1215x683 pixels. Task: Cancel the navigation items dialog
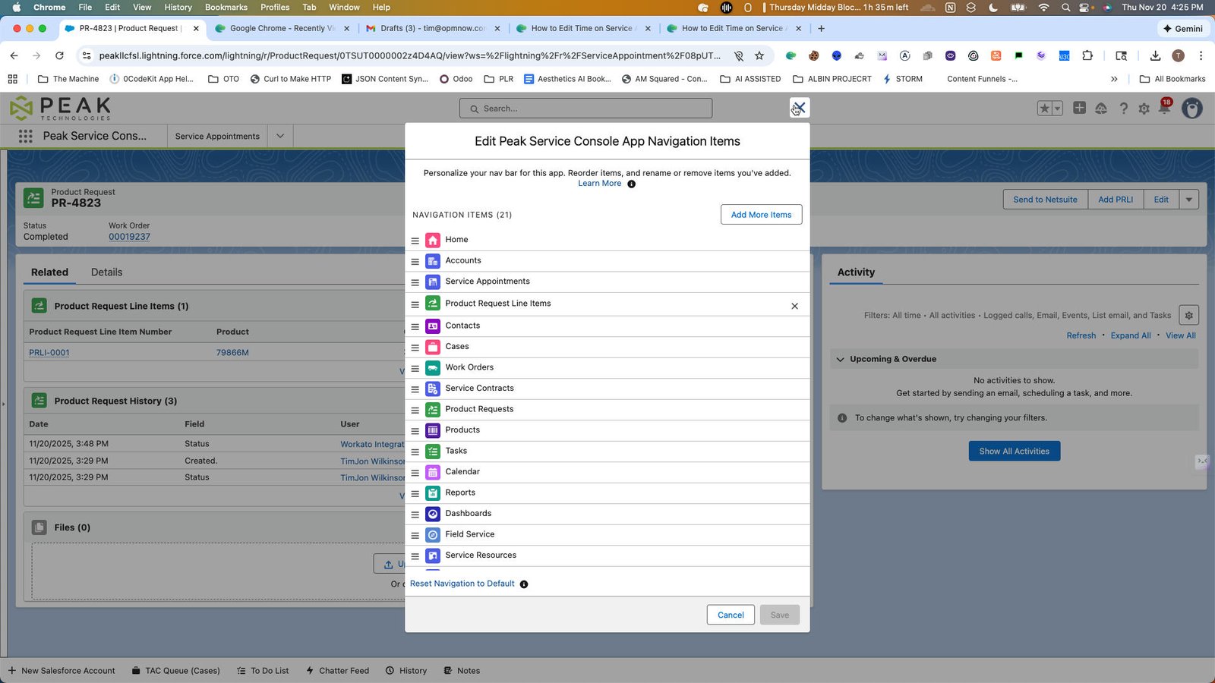[x=731, y=615]
